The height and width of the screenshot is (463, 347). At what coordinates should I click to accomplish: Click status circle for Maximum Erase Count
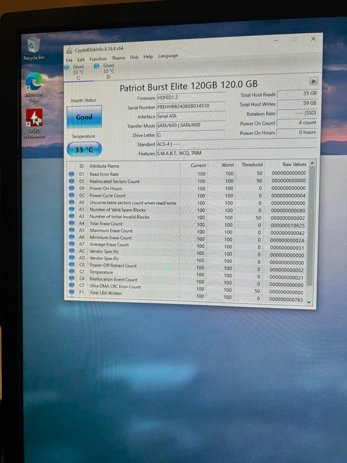pyautogui.click(x=72, y=230)
